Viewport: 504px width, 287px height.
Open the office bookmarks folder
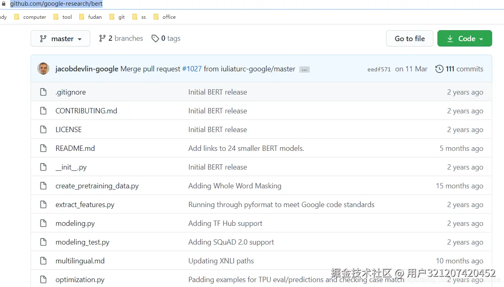click(165, 17)
